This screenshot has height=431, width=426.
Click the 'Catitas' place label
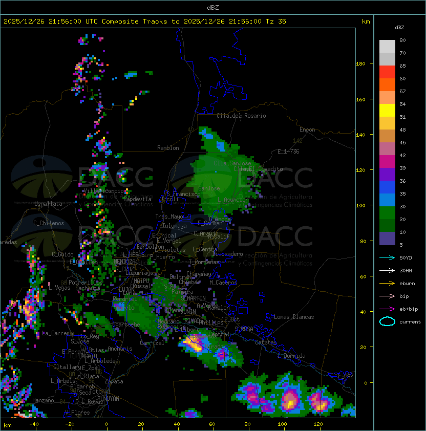tap(266, 342)
